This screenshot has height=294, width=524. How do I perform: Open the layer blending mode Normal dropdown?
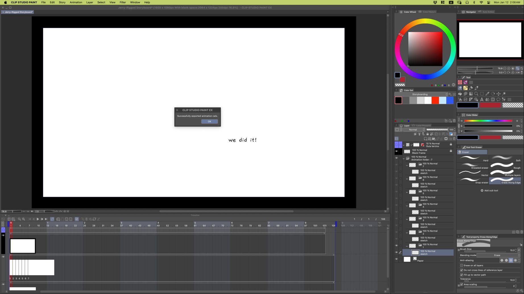pyautogui.click(x=414, y=130)
